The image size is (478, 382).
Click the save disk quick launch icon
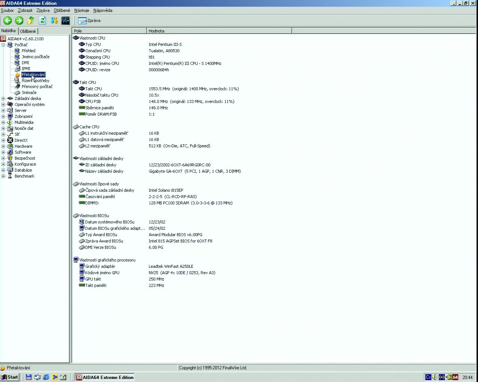(x=28, y=377)
